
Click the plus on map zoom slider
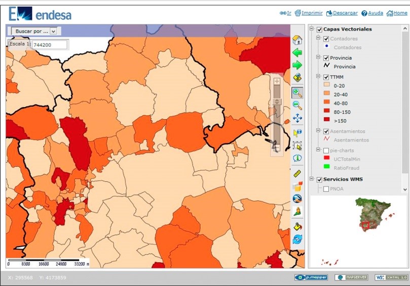(277, 81)
